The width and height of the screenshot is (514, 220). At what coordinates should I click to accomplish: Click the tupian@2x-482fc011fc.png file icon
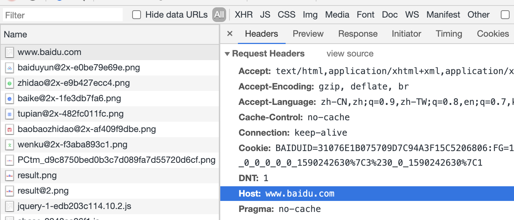[x=10, y=114]
